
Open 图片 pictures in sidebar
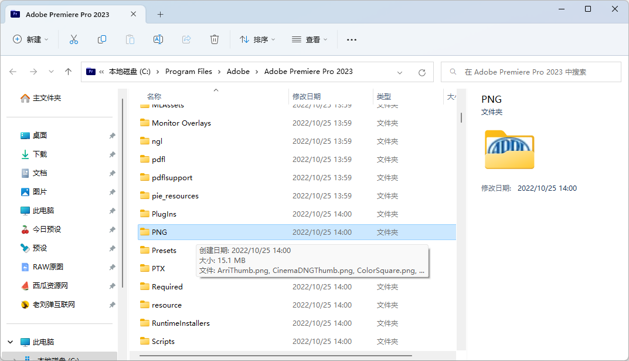pos(33,192)
